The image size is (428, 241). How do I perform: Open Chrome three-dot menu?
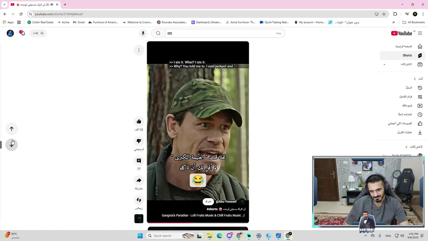[423, 14]
